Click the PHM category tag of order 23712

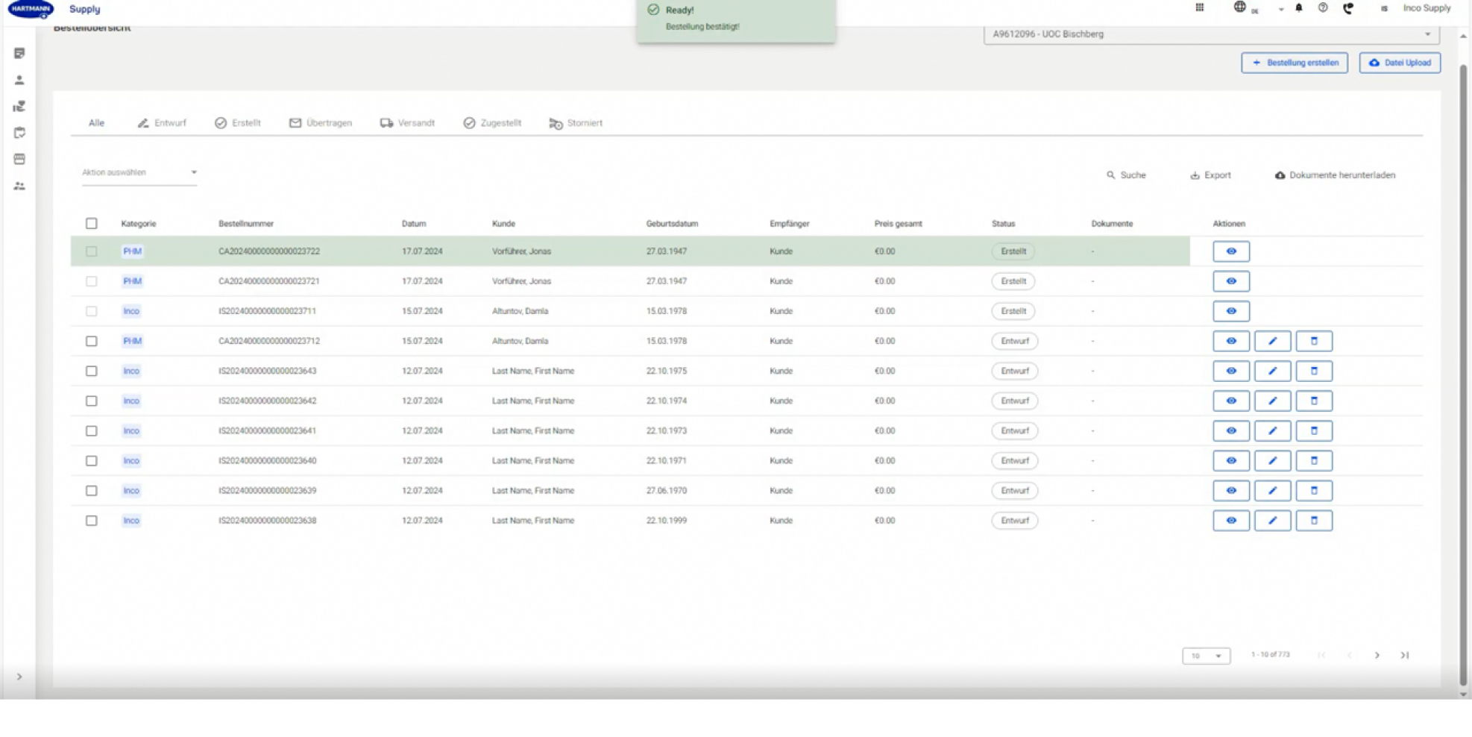(x=132, y=341)
